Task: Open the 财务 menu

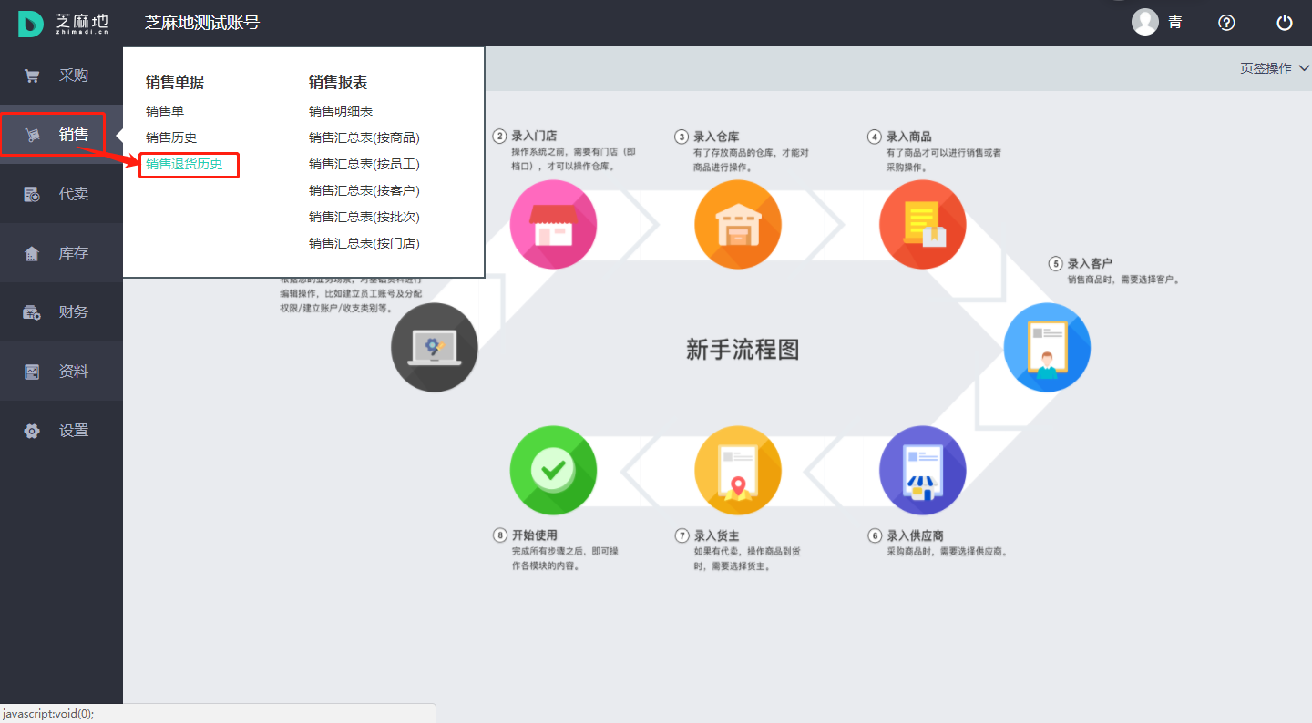Action: point(74,312)
